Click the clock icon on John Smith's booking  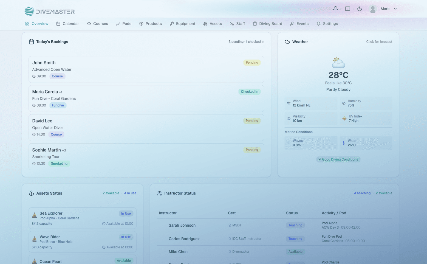(x=34, y=76)
